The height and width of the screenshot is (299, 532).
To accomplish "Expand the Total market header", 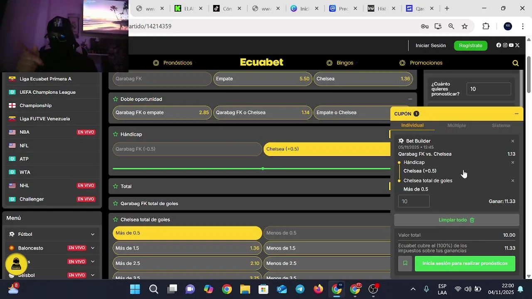I will click(249, 186).
